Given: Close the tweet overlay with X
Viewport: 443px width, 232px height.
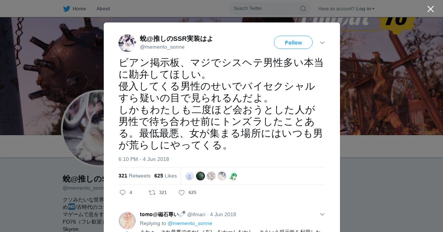Looking at the screenshot, I should [430, 9].
